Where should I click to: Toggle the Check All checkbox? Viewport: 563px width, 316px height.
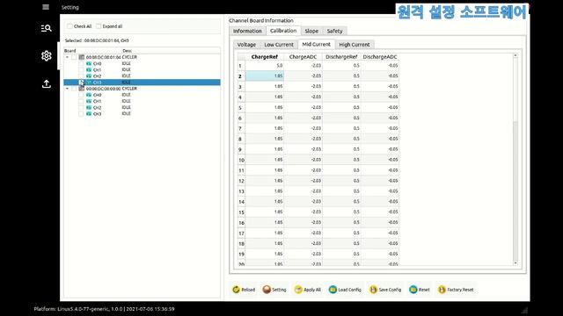pyautogui.click(x=69, y=26)
